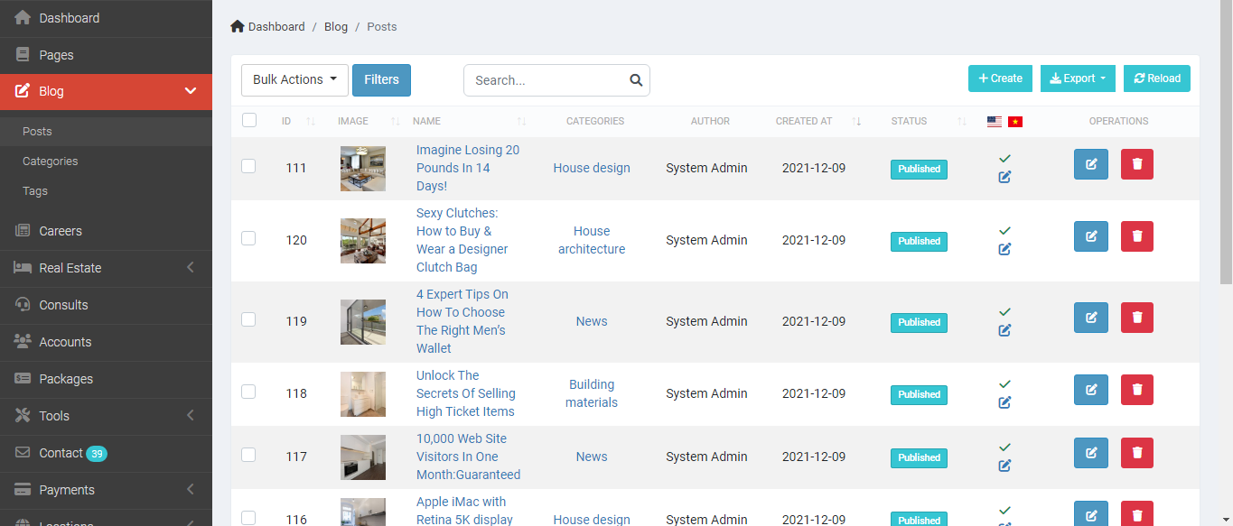1233x526 pixels.
Task: Open the edit icon for post 111
Action: click(1090, 164)
